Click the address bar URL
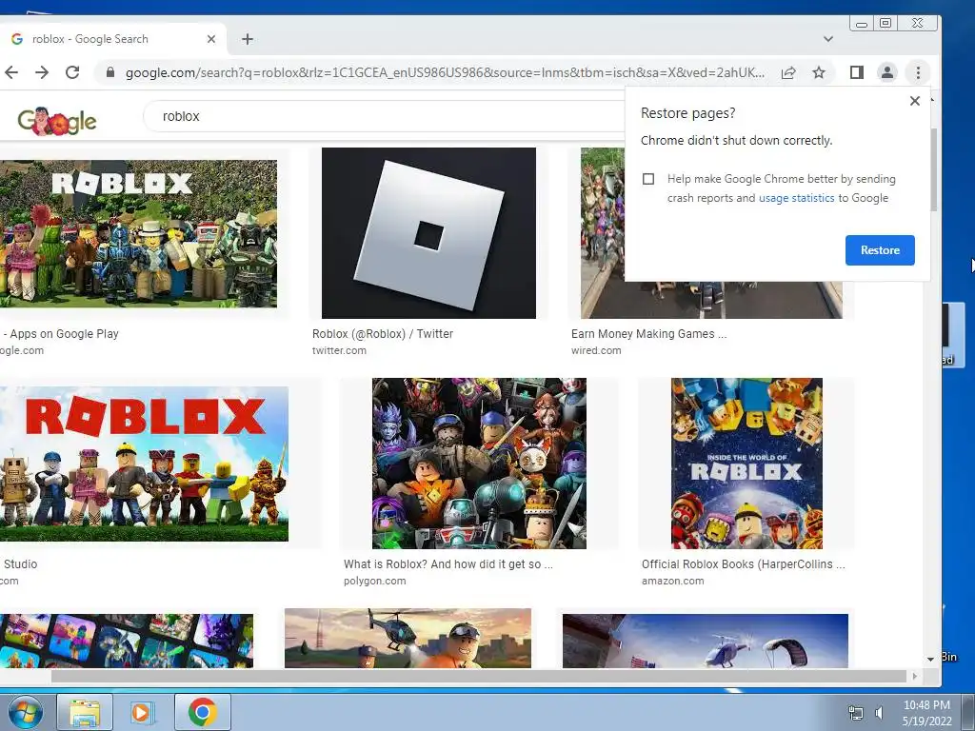Viewport: 975px width, 731px height. 445,72
